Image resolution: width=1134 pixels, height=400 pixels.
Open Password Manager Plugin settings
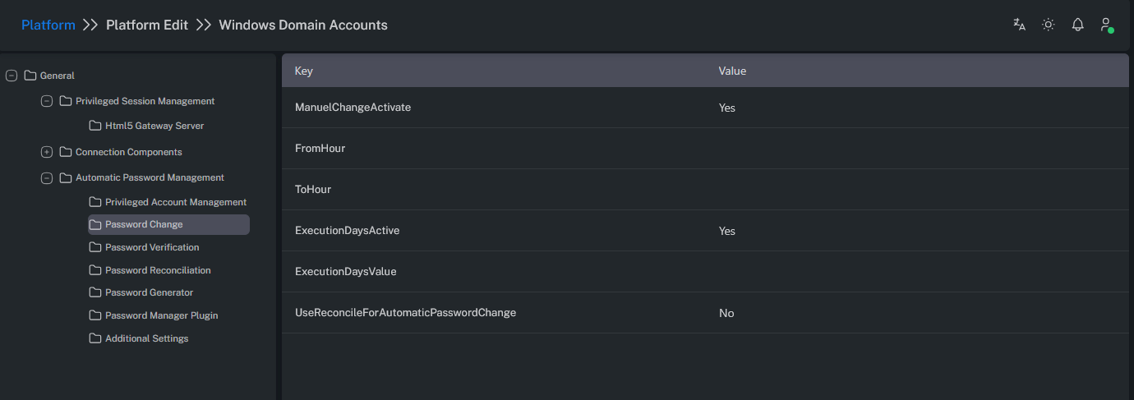[161, 315]
